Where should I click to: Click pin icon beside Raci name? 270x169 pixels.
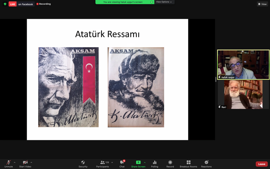[219, 107]
